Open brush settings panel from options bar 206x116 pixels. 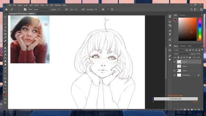[x=25, y=9]
